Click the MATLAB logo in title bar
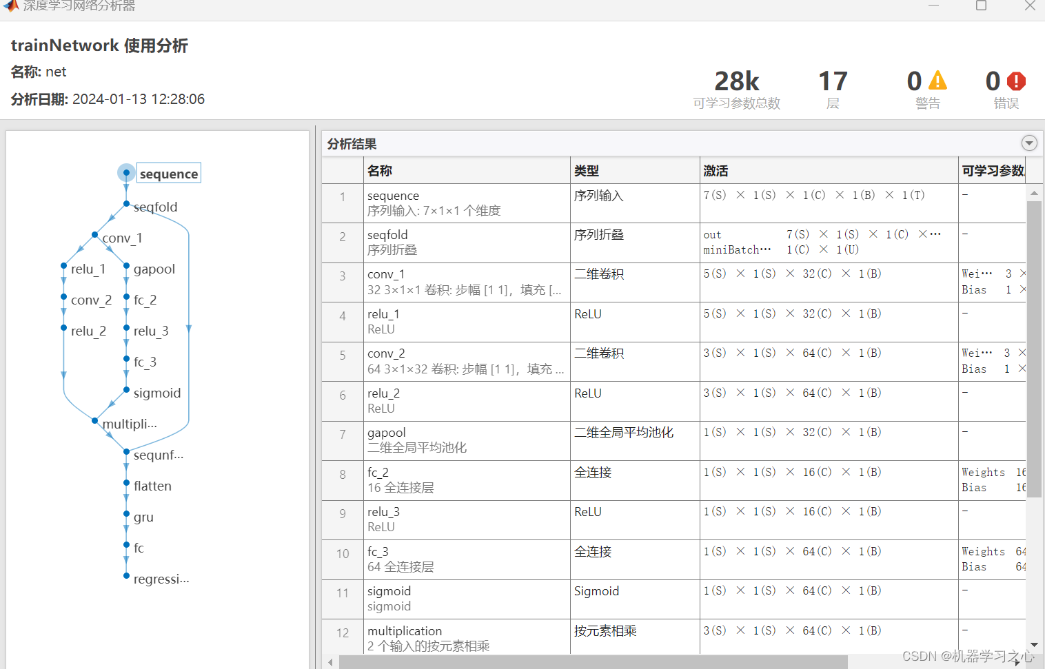 [x=10, y=6]
